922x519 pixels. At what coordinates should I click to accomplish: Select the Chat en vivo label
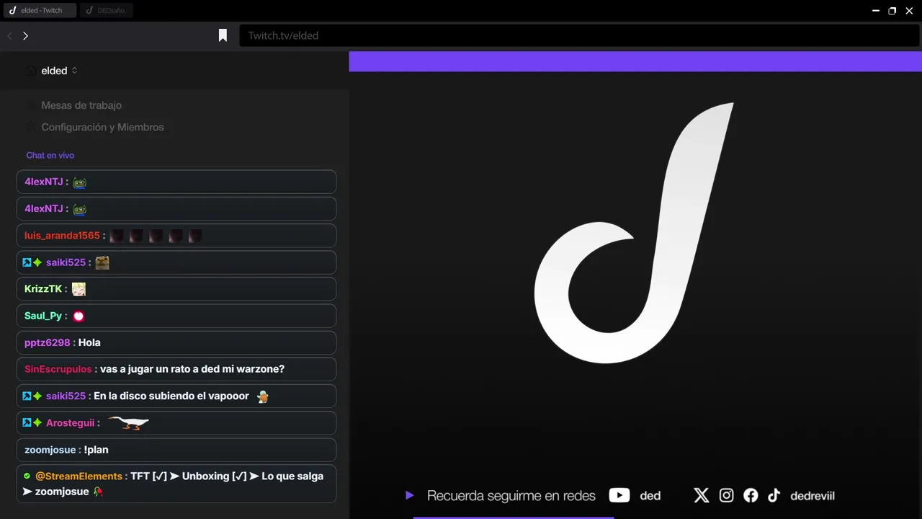pos(50,155)
